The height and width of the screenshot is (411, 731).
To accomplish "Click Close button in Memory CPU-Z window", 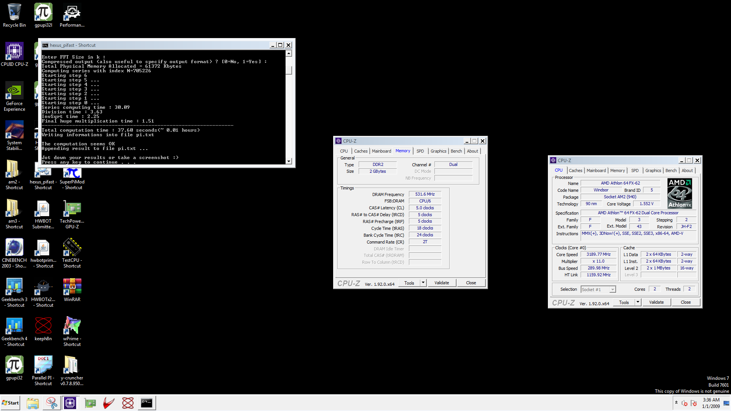I will point(471,283).
